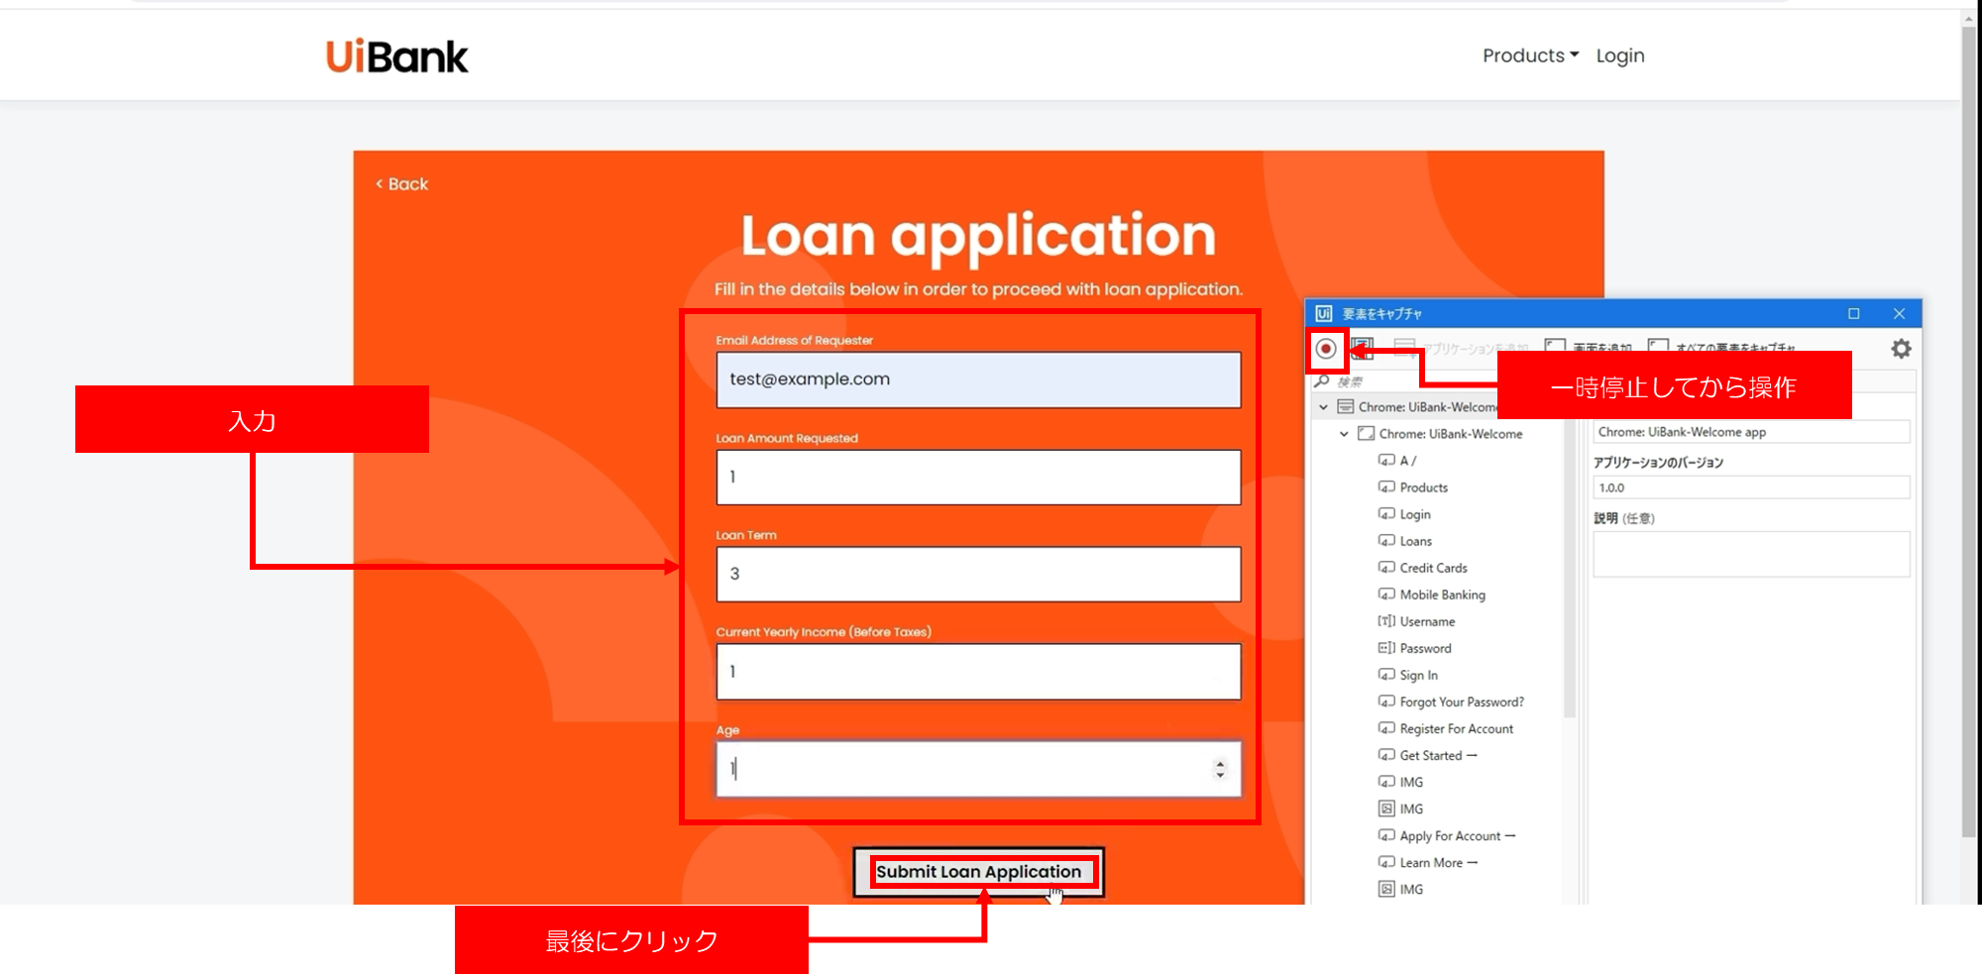The height and width of the screenshot is (974, 1982).
Task: Select the Get Started tree element
Action: 1438,755
